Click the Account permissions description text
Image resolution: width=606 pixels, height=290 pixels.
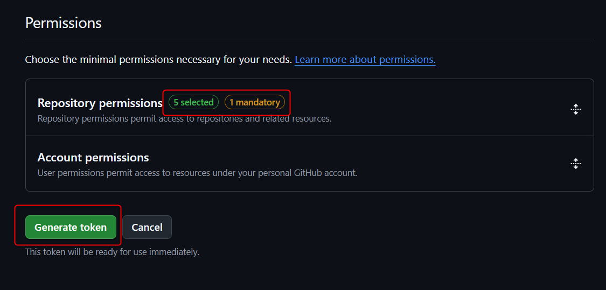(x=197, y=173)
